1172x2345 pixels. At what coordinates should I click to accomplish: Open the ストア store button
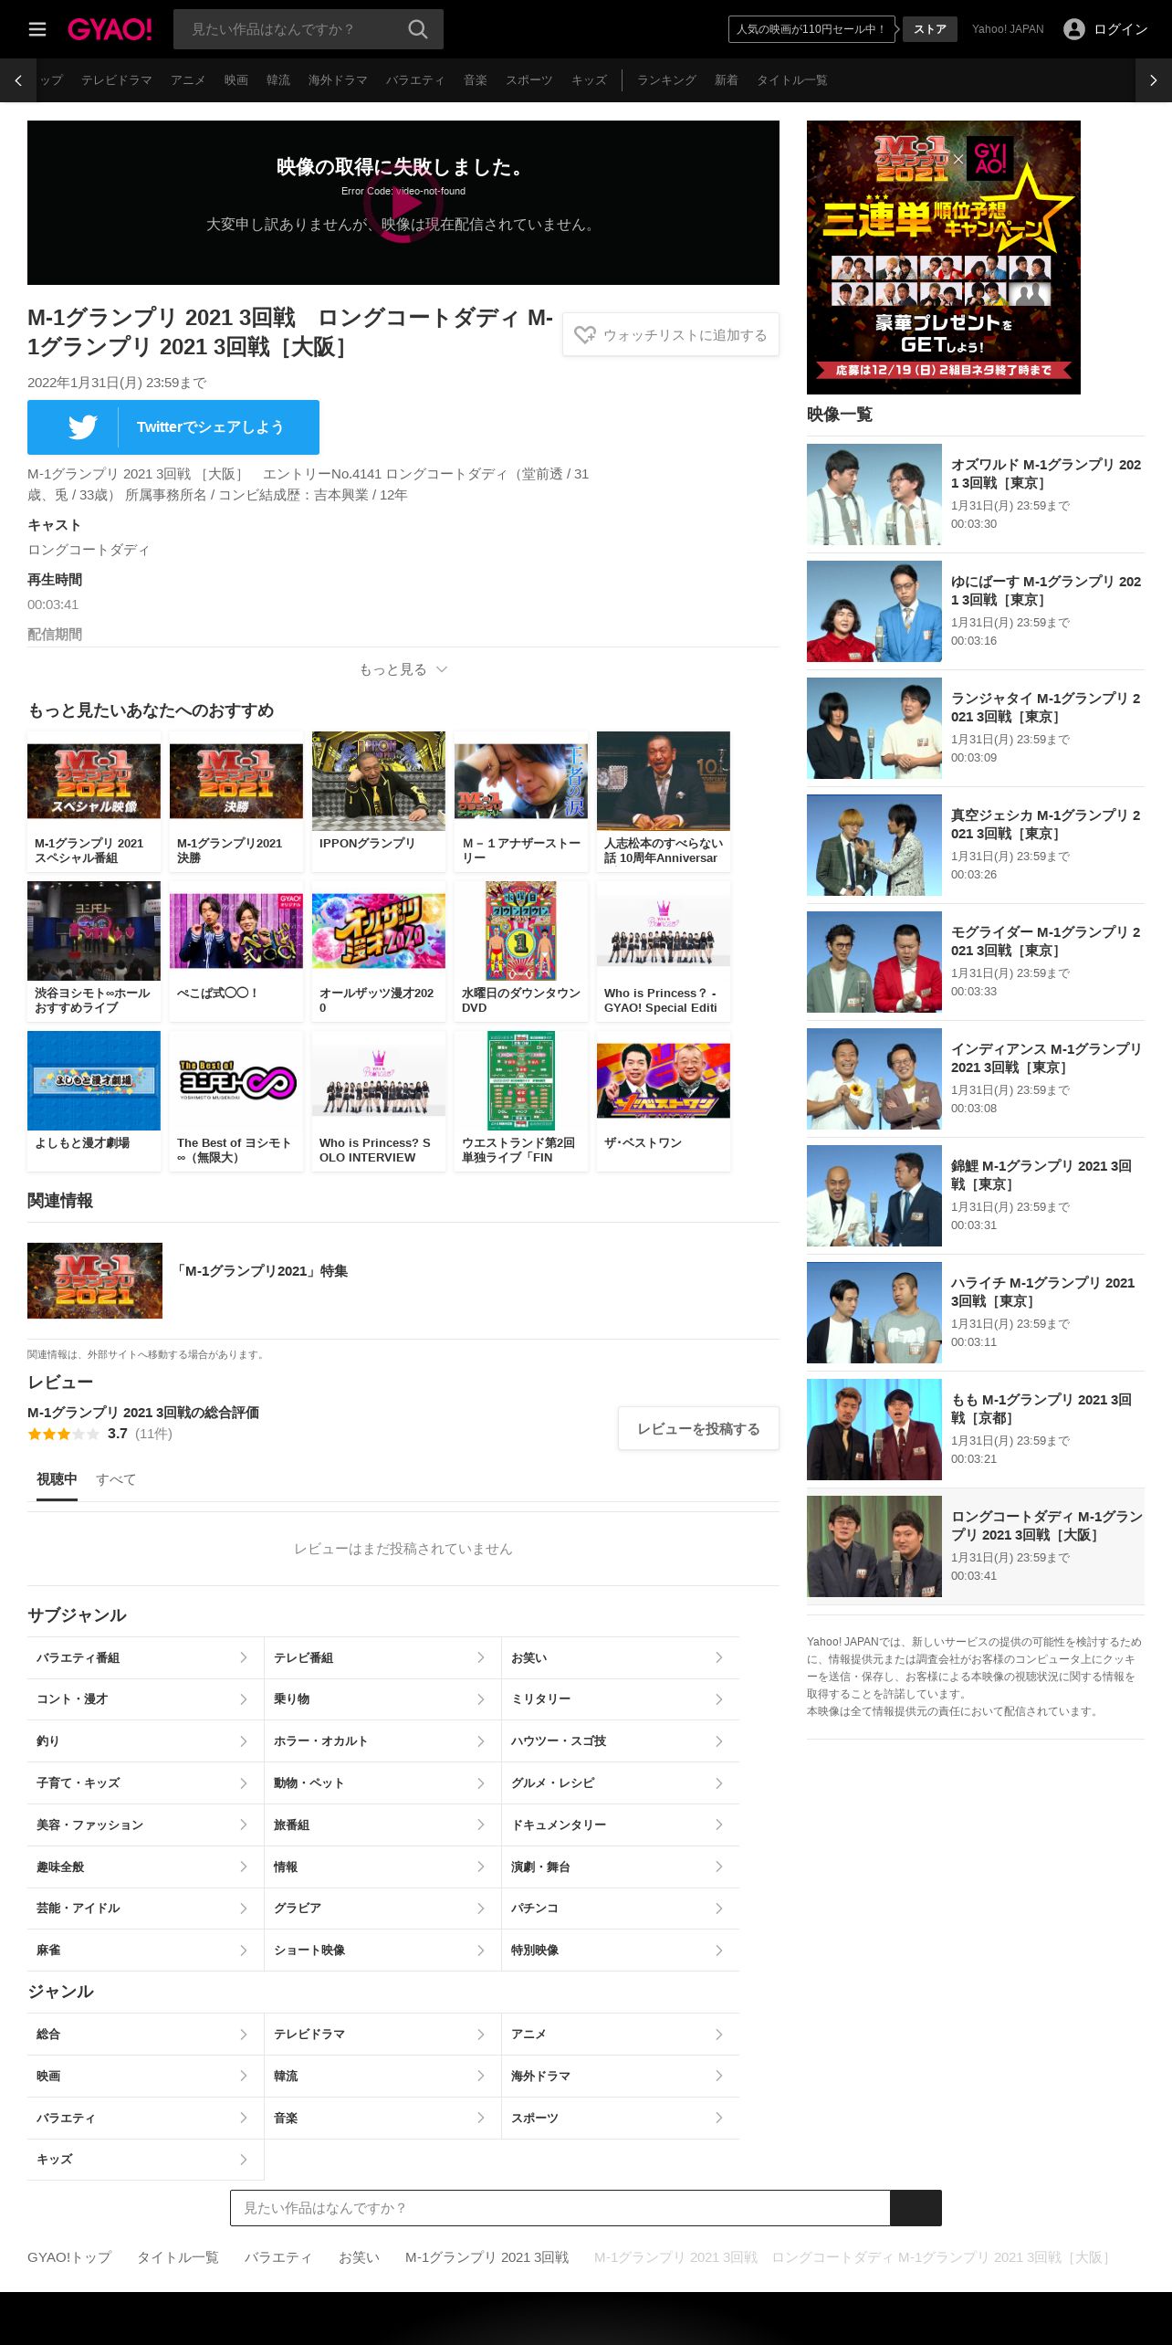point(930,29)
